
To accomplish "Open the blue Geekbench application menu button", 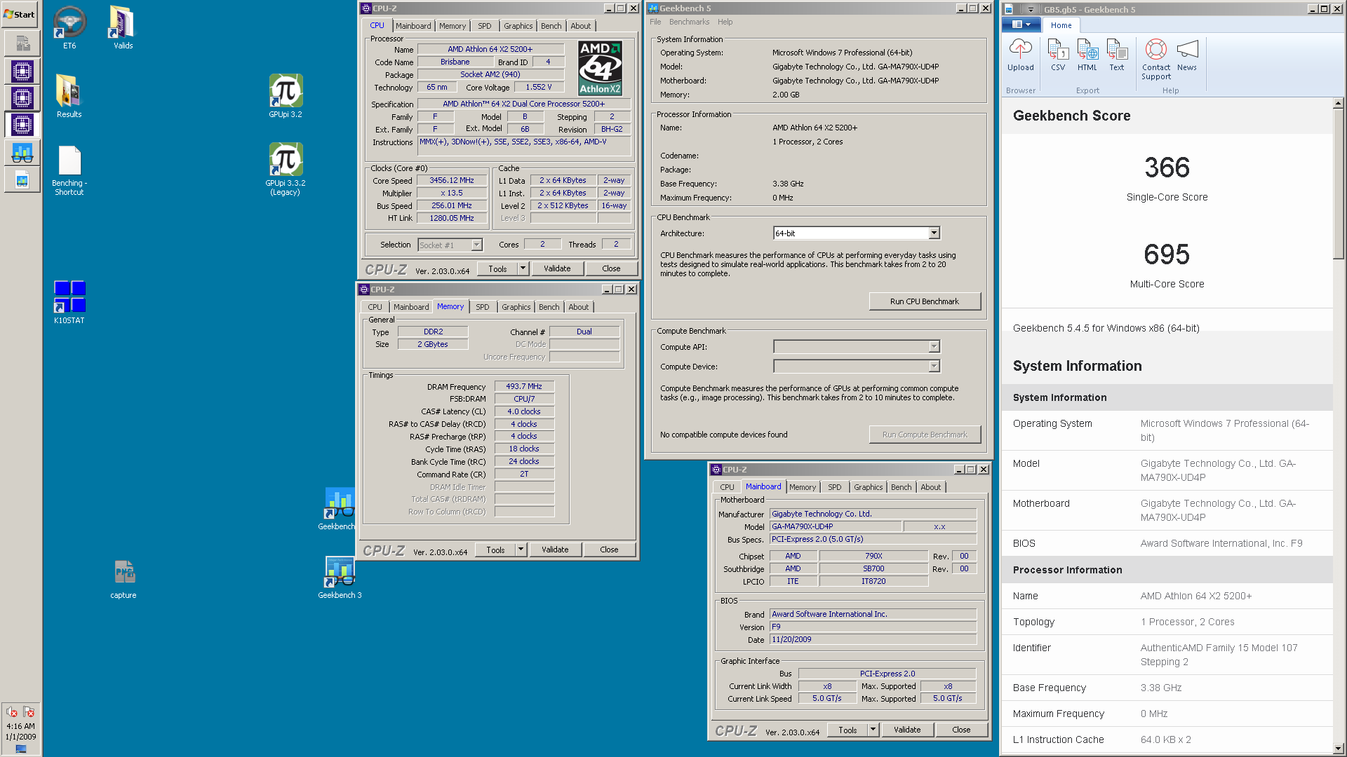I will click(x=1021, y=25).
